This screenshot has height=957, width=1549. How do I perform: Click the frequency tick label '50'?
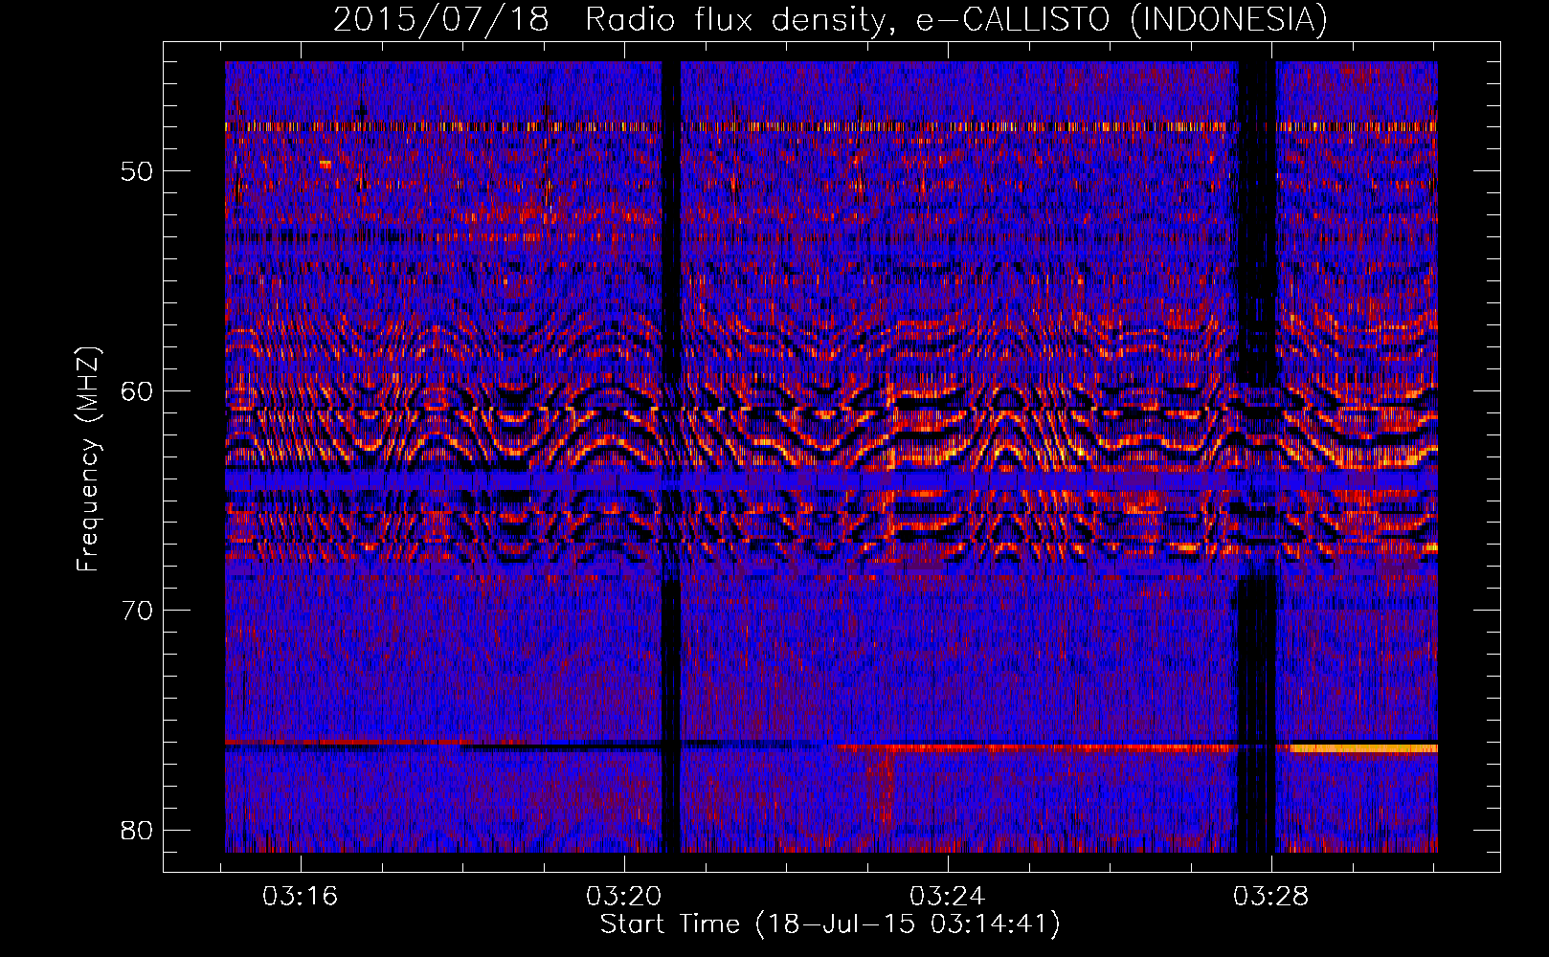click(x=137, y=171)
